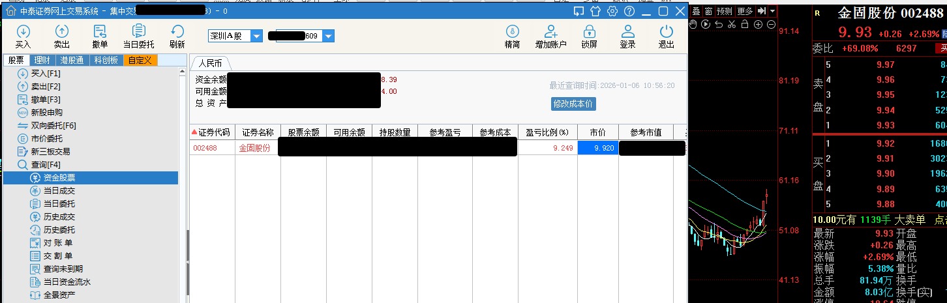Viewport: 947px width, 303px height.
Task: Select the 理财 tab
Action: 43,61
